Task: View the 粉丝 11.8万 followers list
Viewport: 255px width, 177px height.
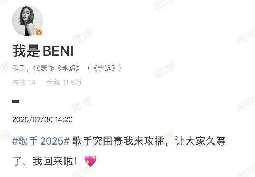Action: [x=64, y=82]
